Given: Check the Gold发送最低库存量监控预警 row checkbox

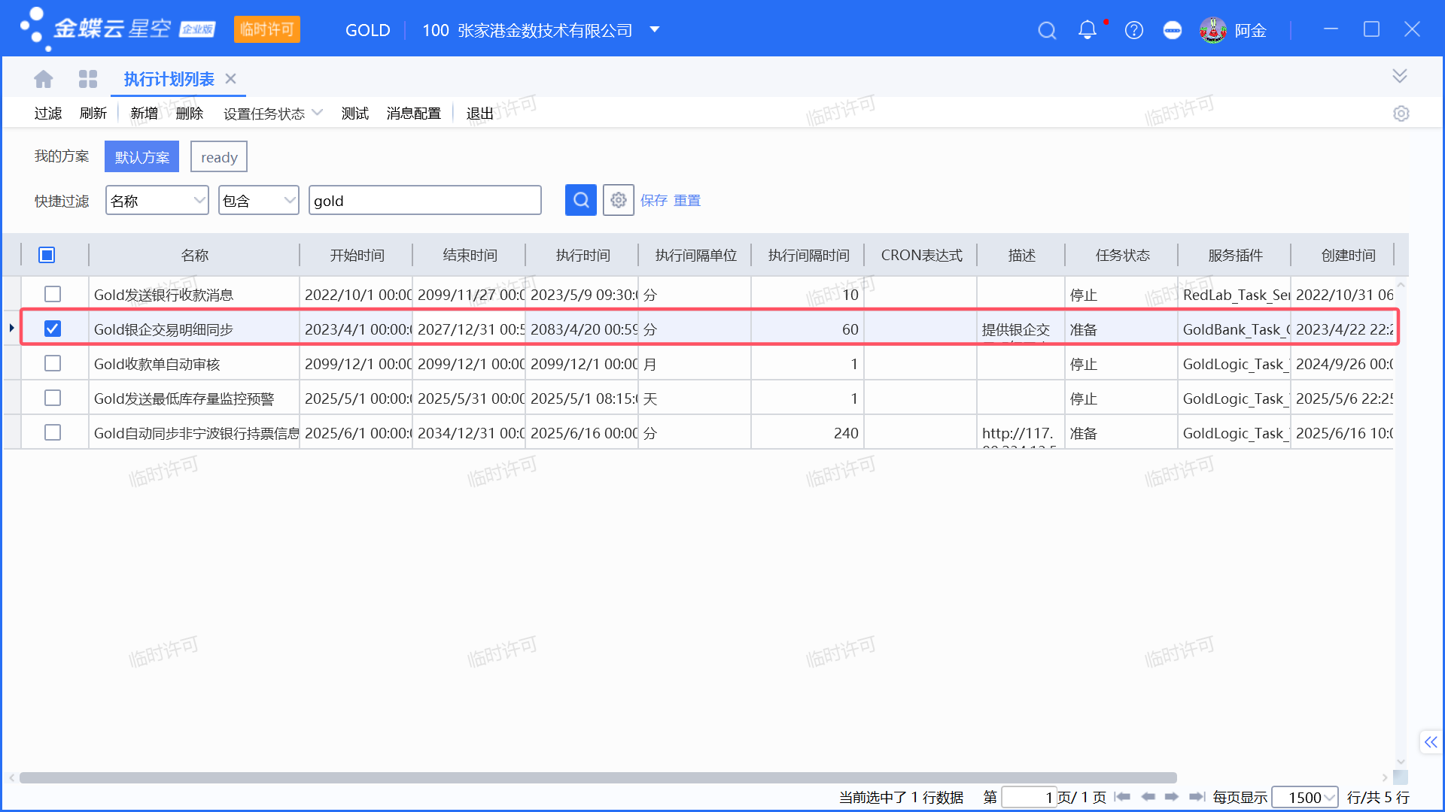Looking at the screenshot, I should pyautogui.click(x=53, y=398).
